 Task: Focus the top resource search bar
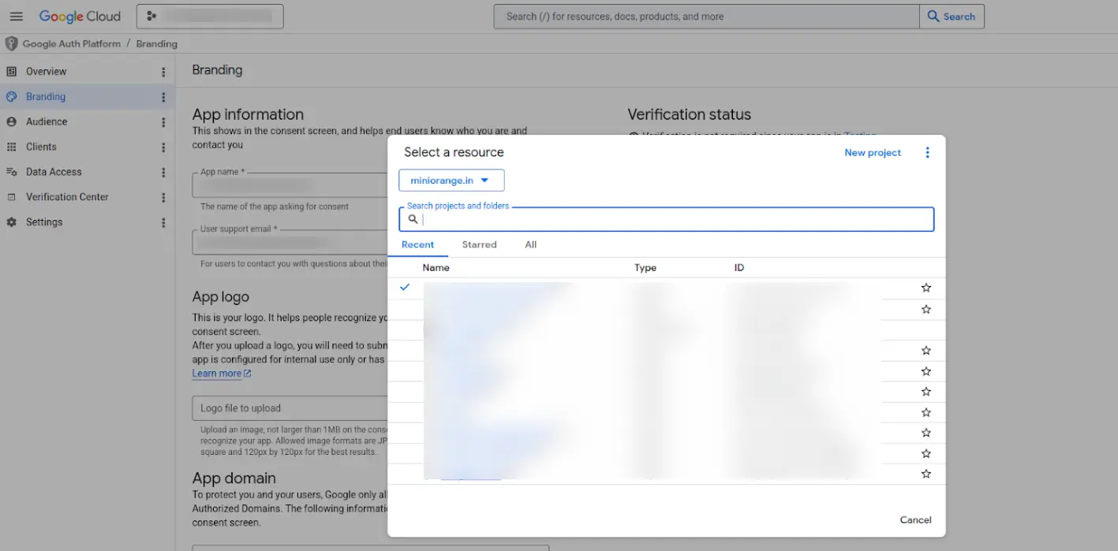click(706, 16)
